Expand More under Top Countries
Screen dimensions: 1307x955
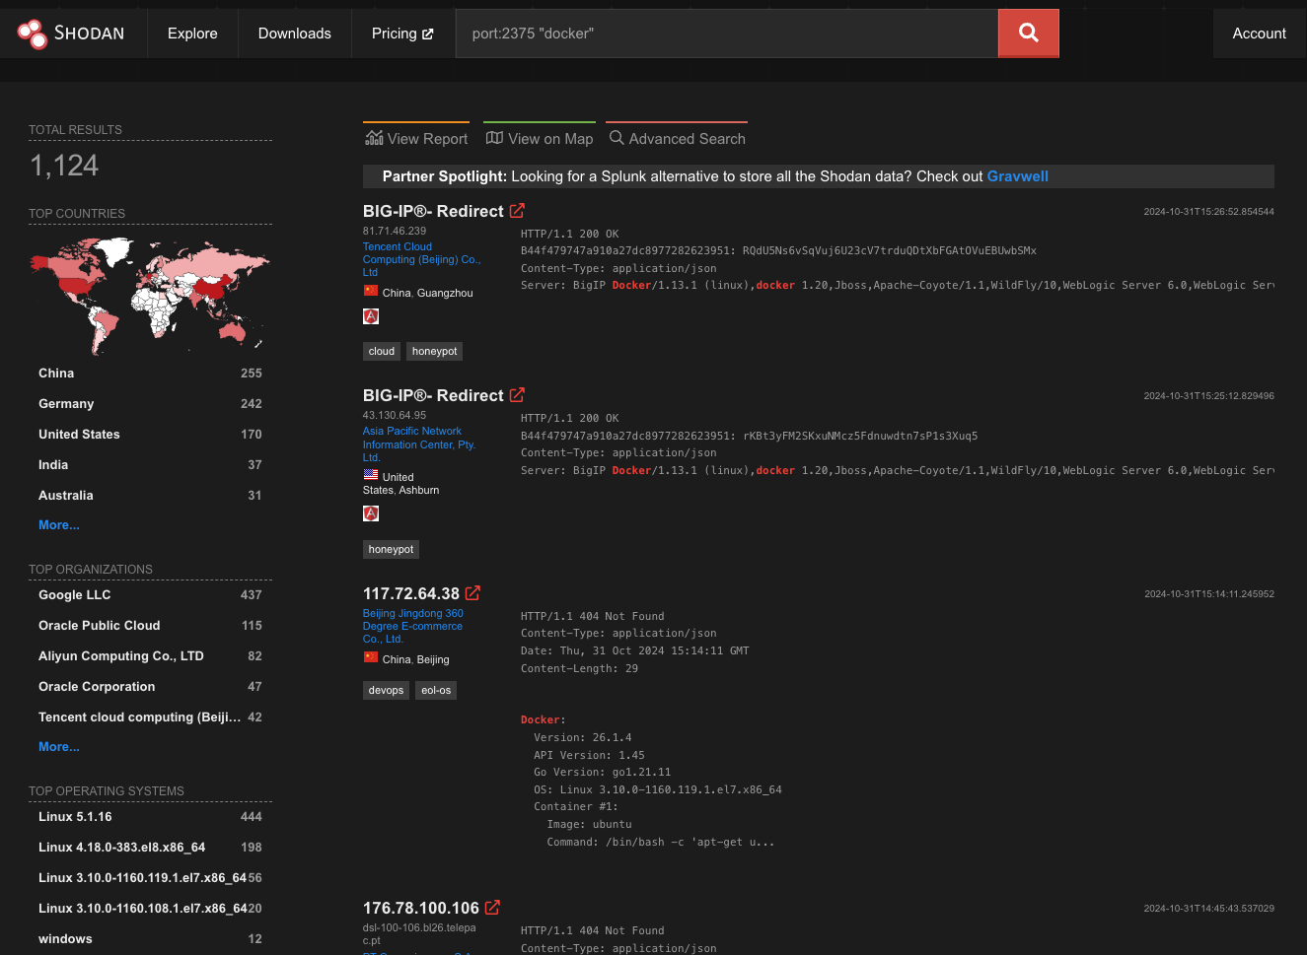point(59,525)
